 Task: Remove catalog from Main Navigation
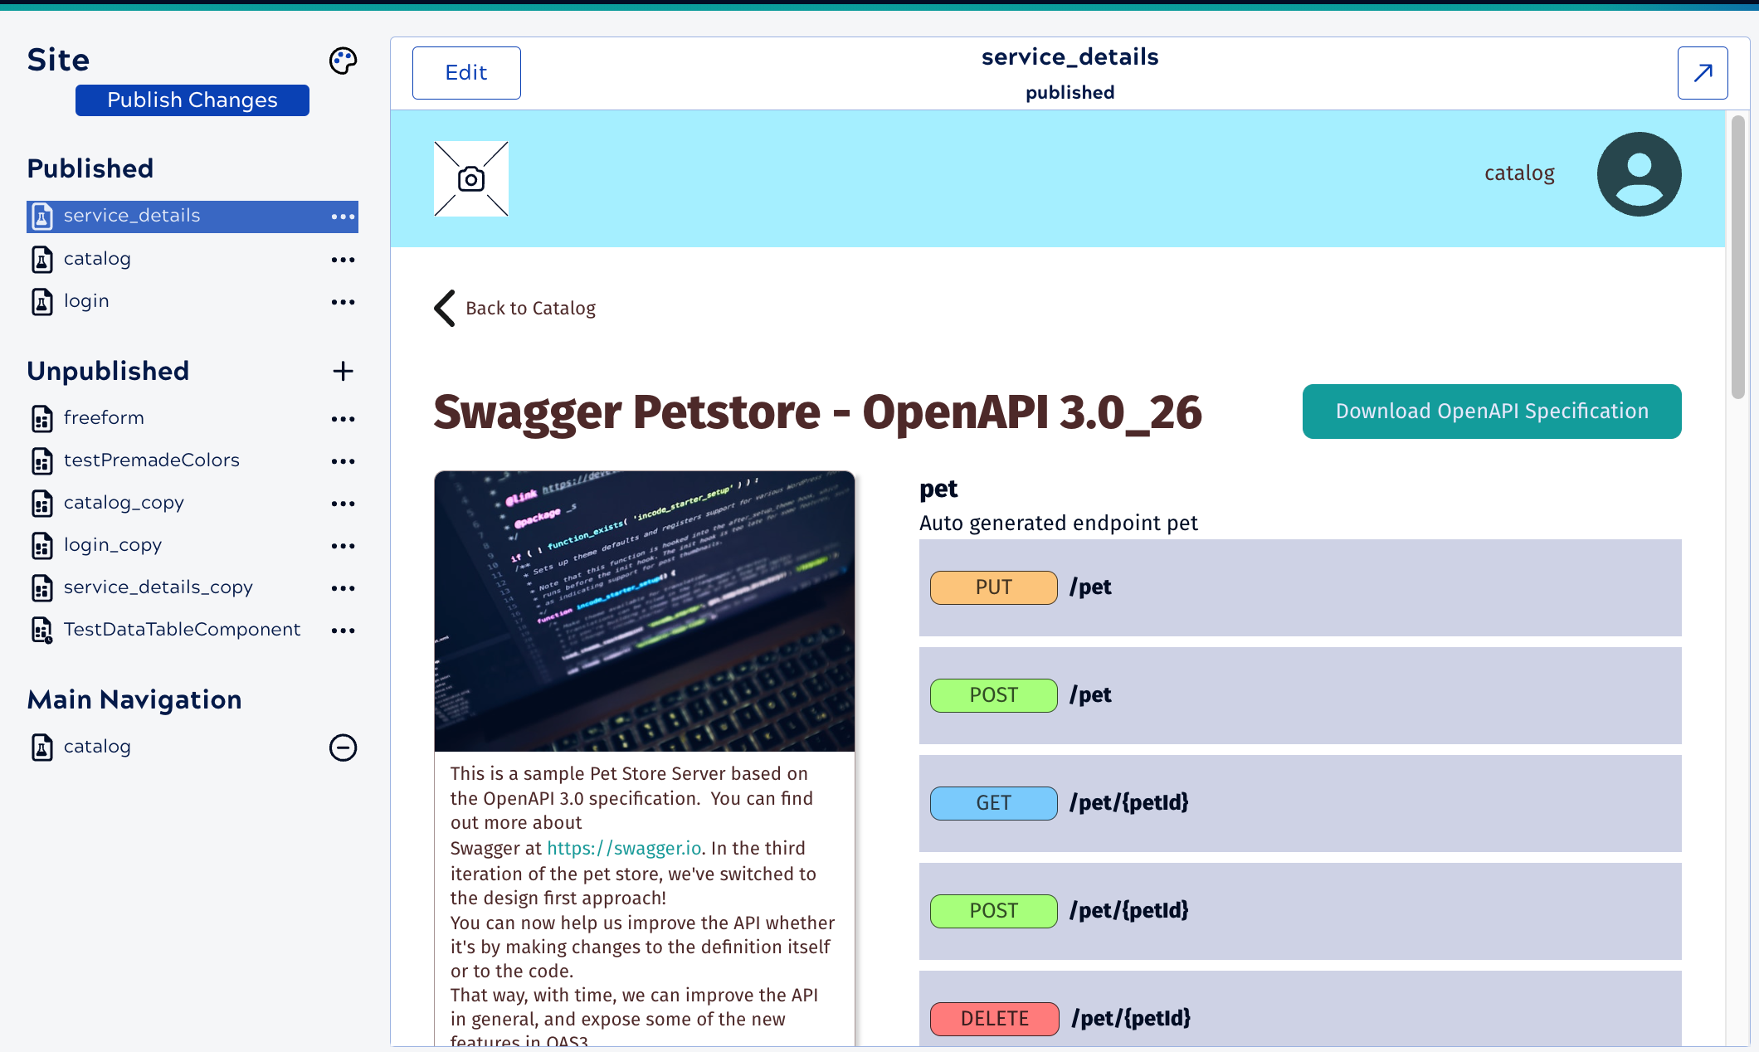(343, 748)
